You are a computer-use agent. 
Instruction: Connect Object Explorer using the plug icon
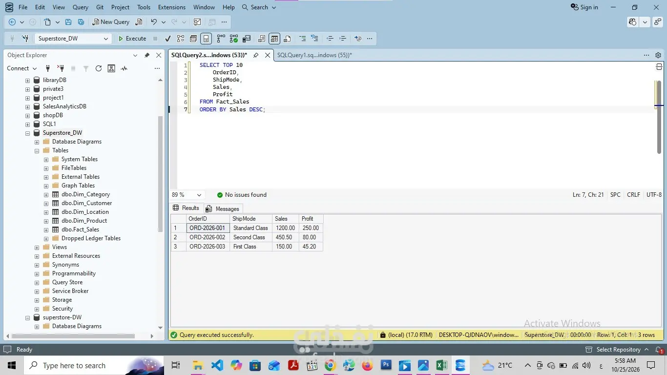tap(48, 68)
